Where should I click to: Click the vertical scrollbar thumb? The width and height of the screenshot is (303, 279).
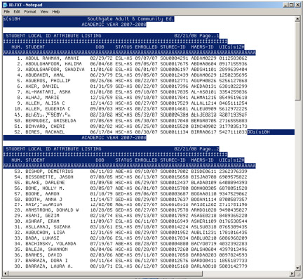tap(297, 61)
